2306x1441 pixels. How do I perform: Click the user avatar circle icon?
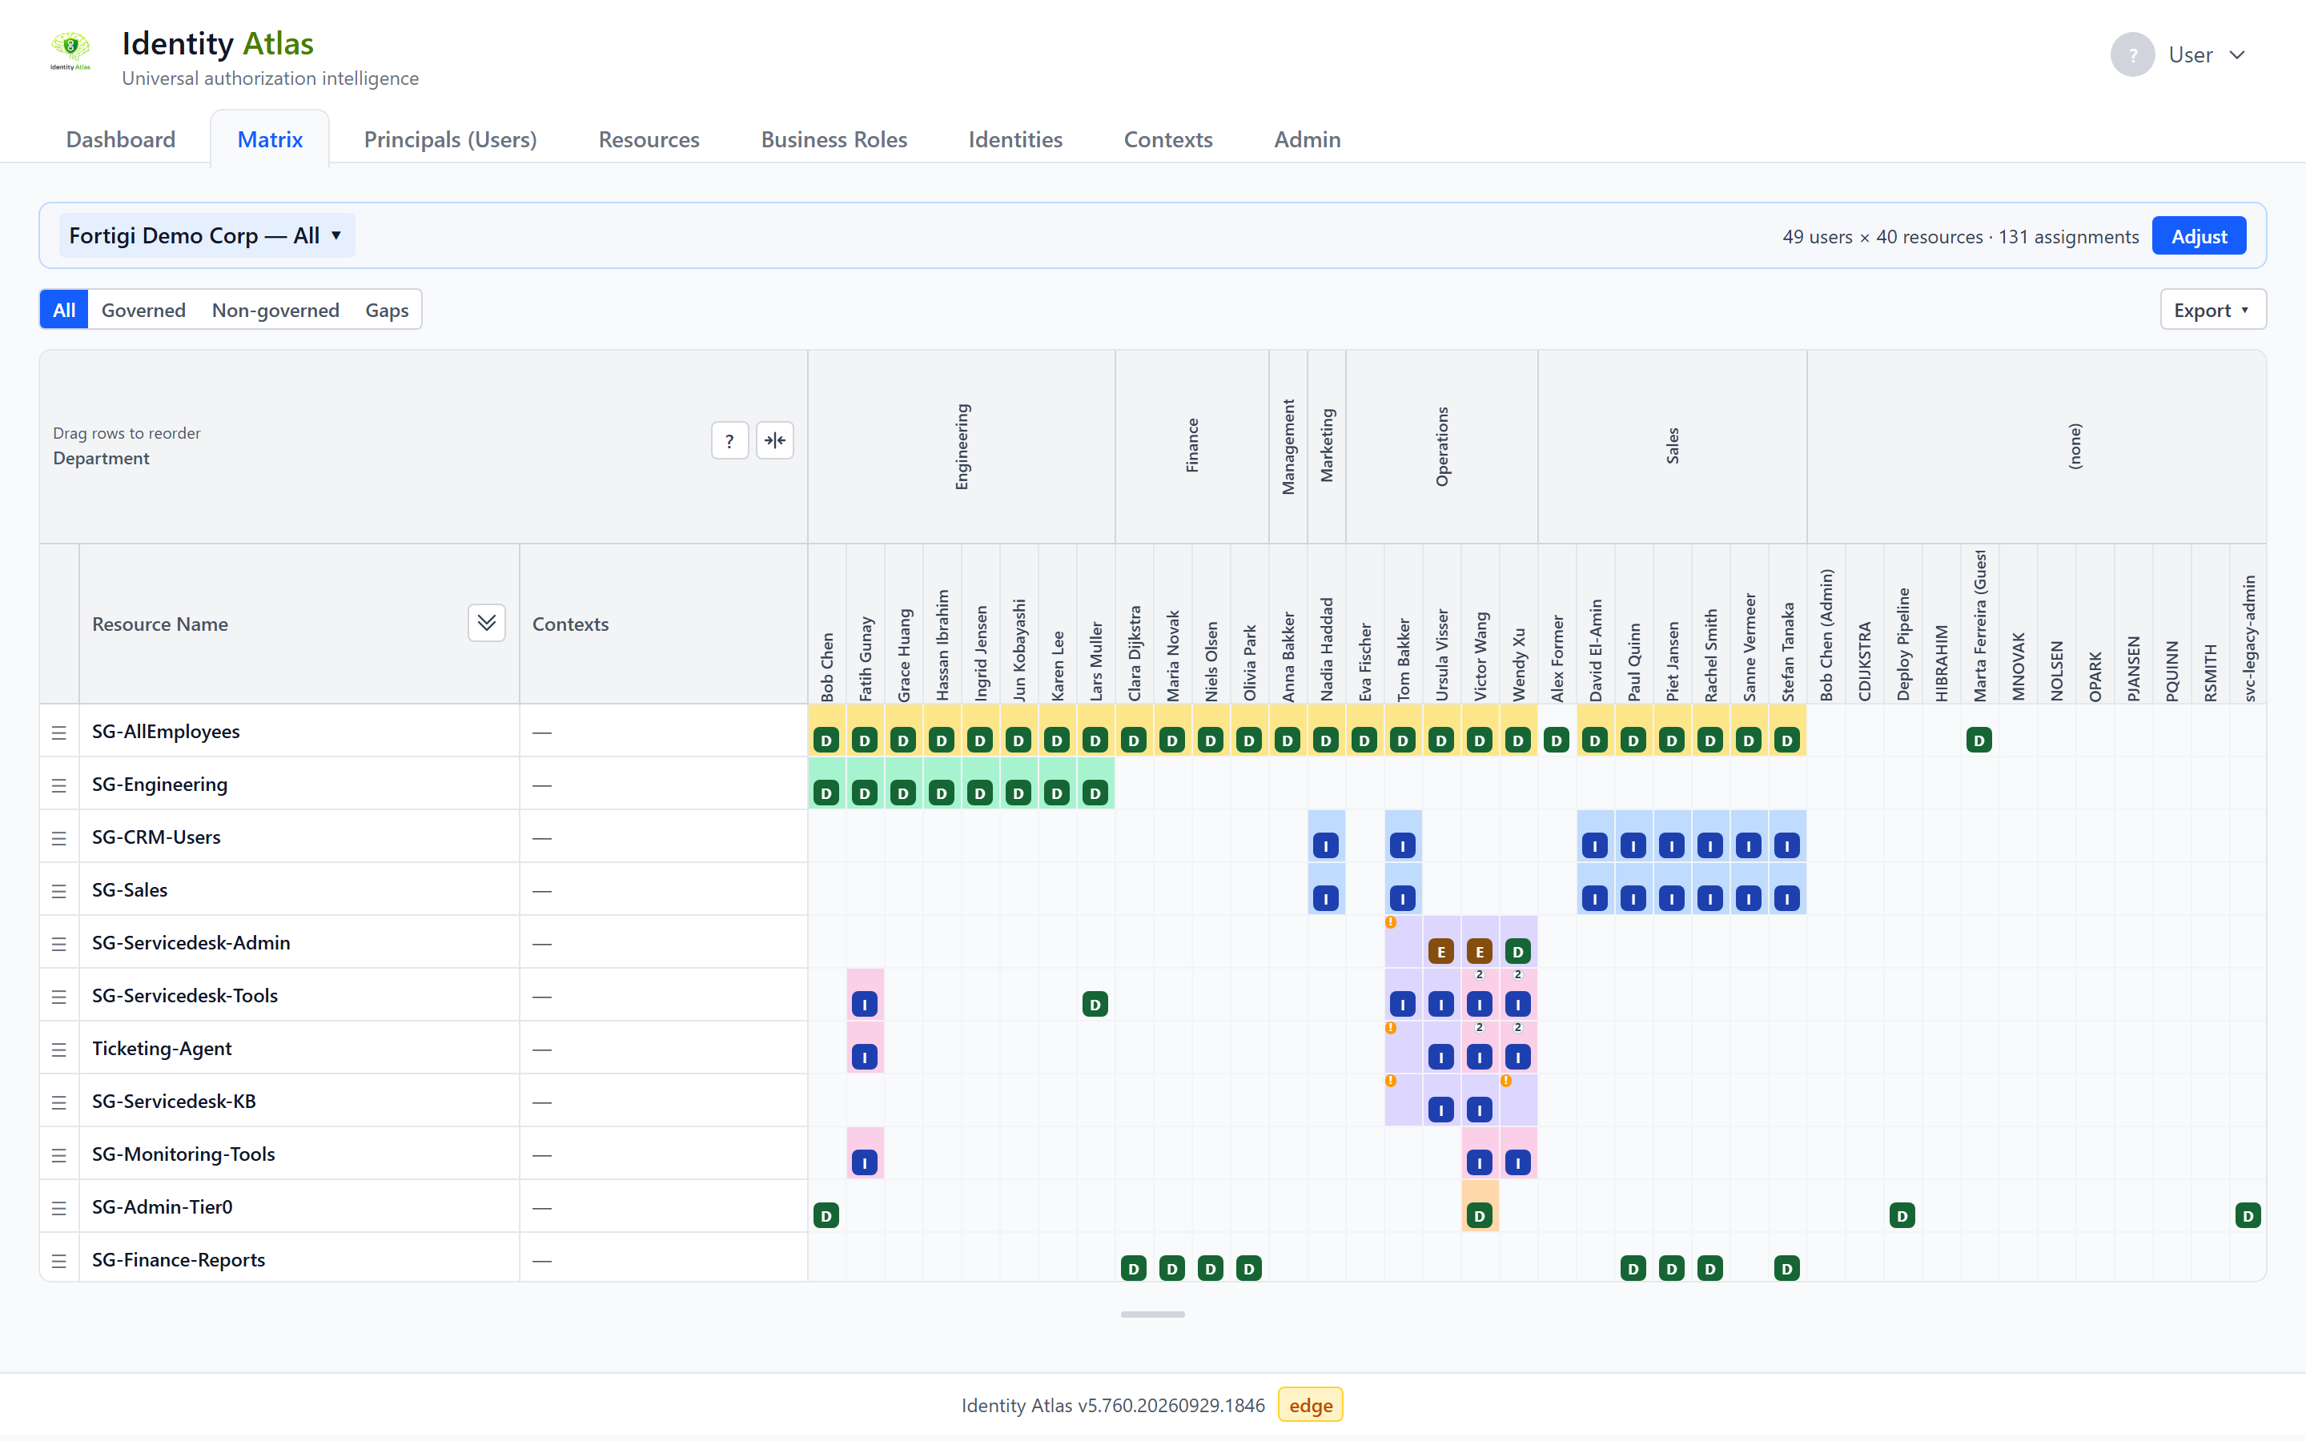tap(2131, 55)
